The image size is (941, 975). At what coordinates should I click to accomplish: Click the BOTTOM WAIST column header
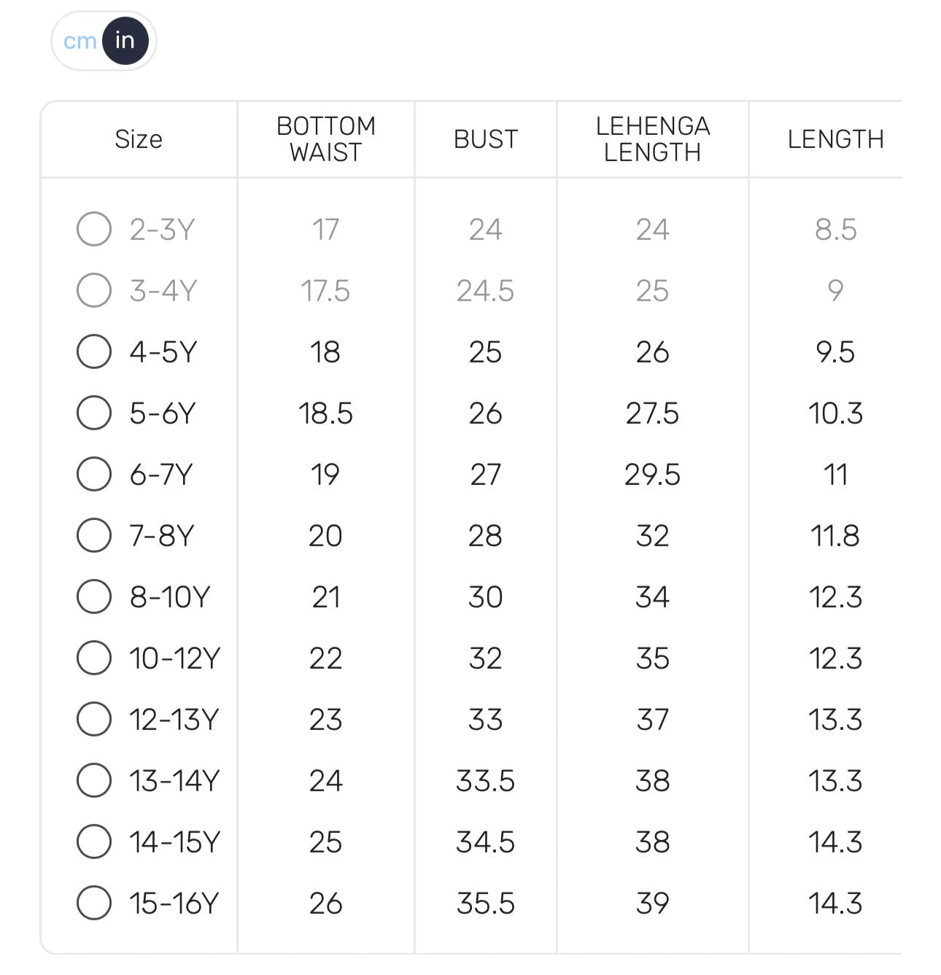pyautogui.click(x=326, y=139)
